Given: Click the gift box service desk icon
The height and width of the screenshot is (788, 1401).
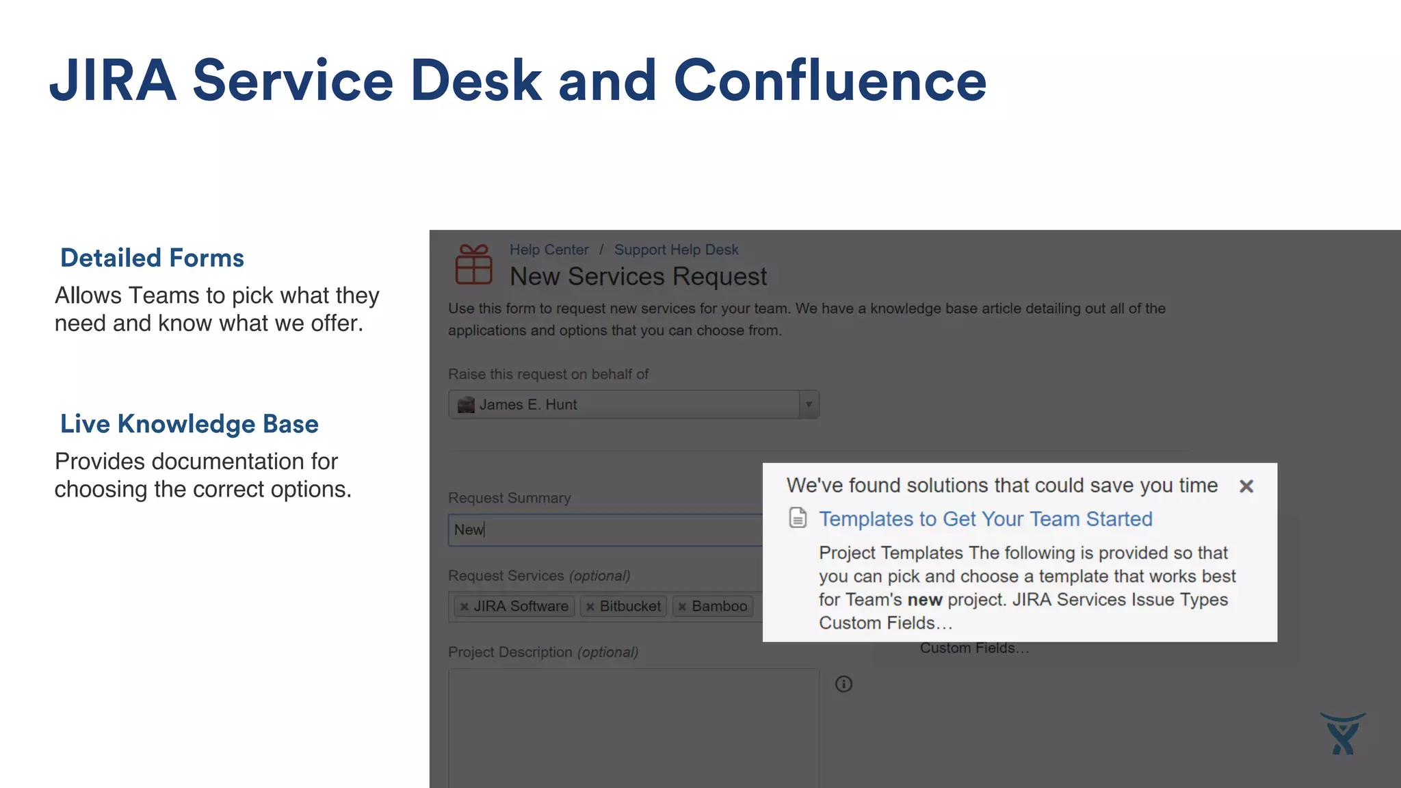Looking at the screenshot, I should pyautogui.click(x=473, y=265).
